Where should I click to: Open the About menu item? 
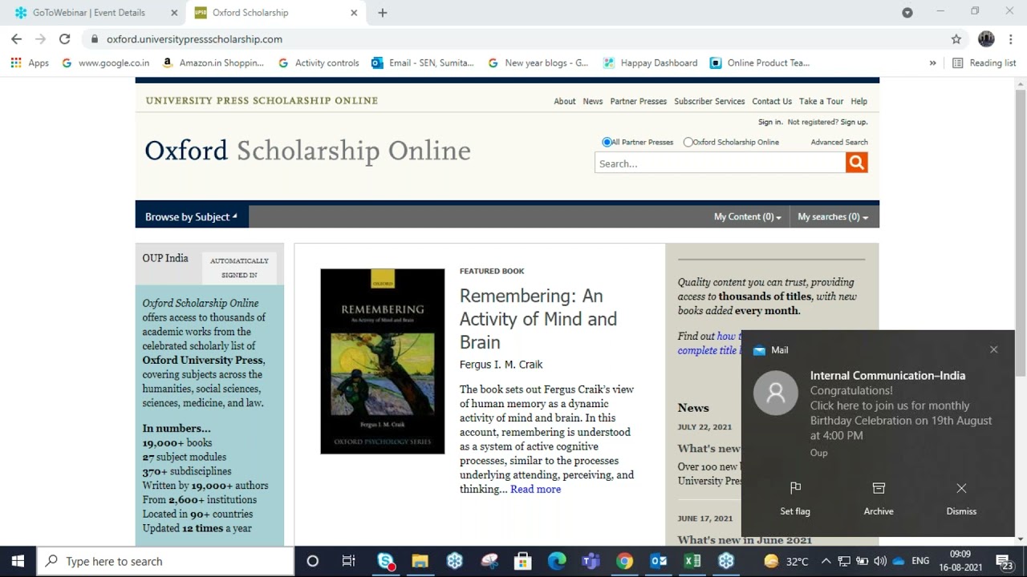point(564,101)
